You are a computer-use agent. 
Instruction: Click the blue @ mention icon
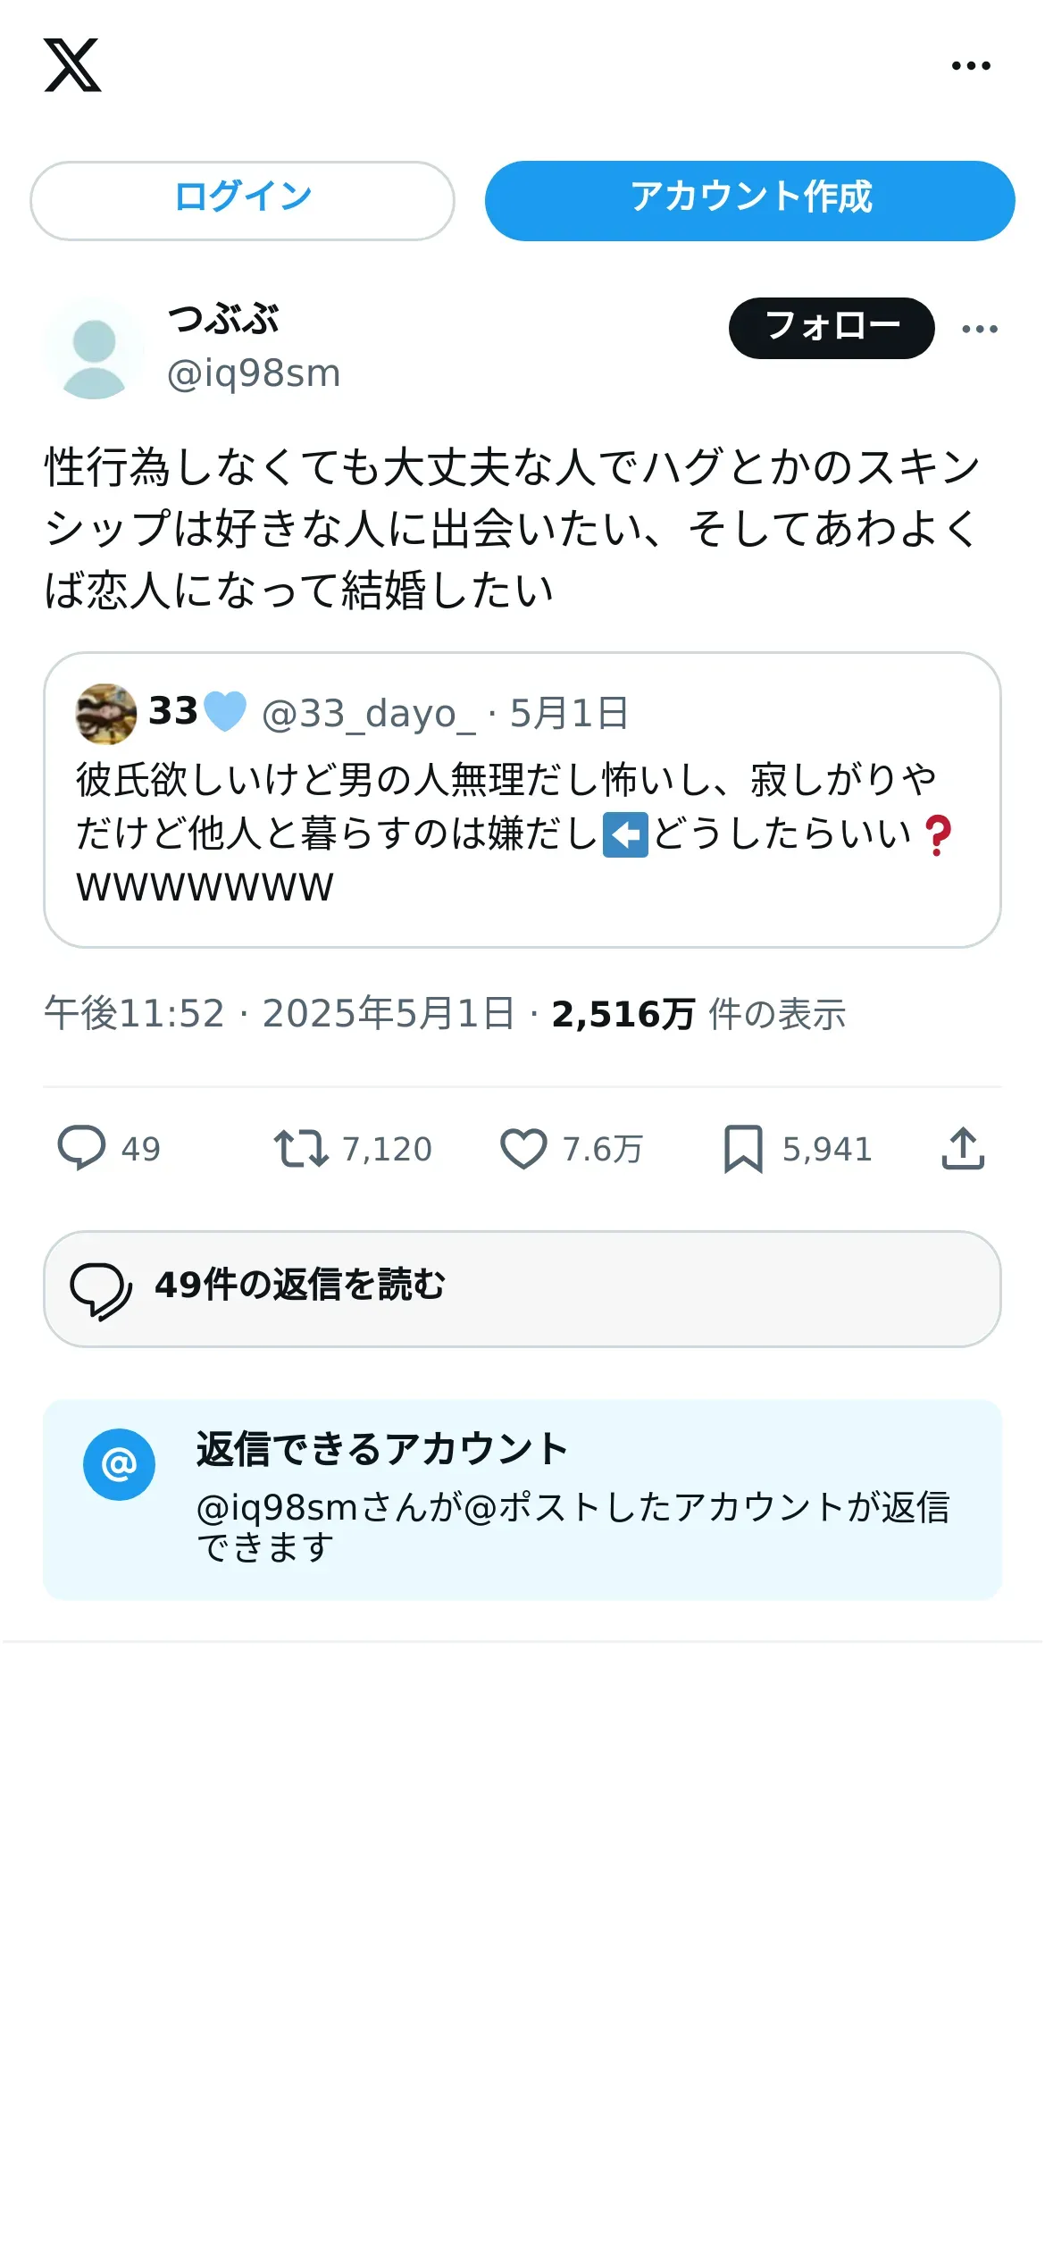tap(119, 1464)
